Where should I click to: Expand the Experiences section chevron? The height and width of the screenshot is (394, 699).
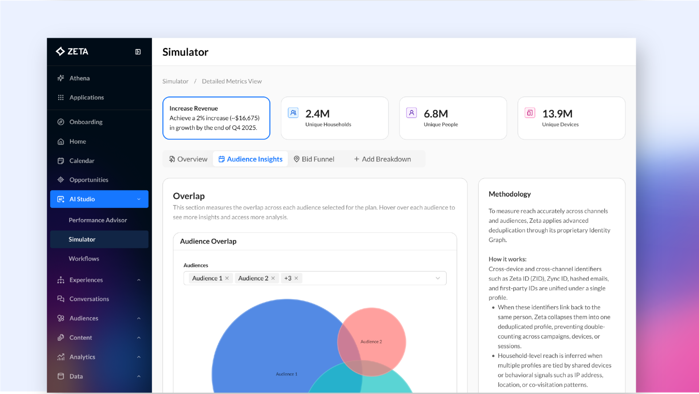click(139, 280)
